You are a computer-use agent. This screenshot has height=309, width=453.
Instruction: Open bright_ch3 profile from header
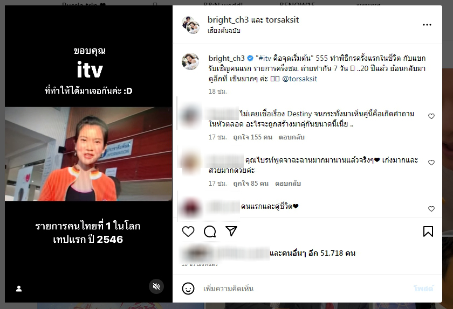coord(228,19)
